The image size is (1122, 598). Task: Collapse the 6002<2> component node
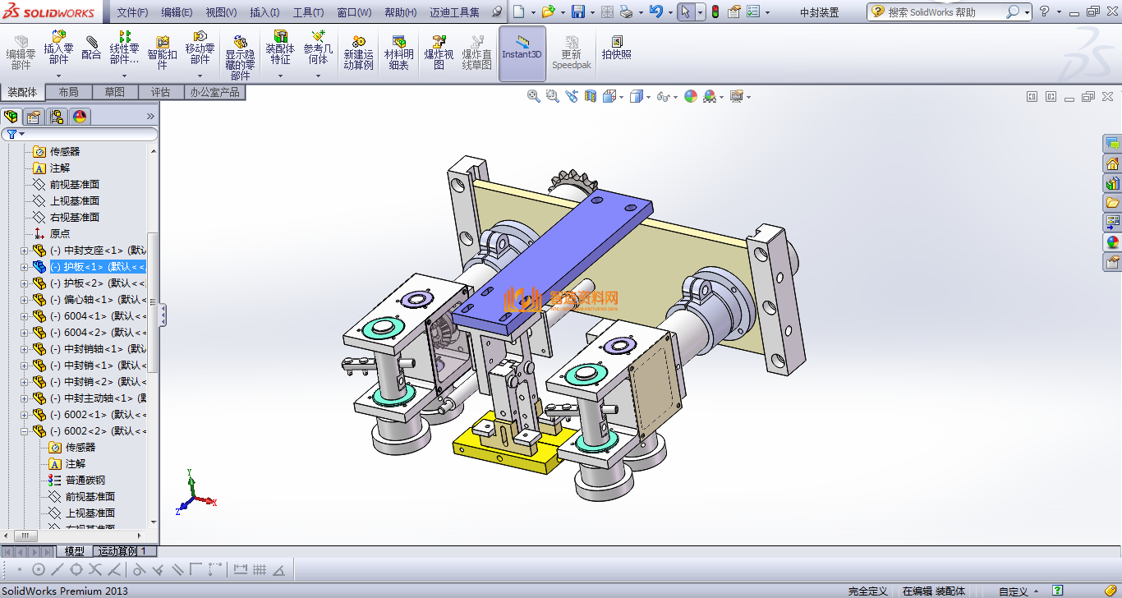pos(25,431)
